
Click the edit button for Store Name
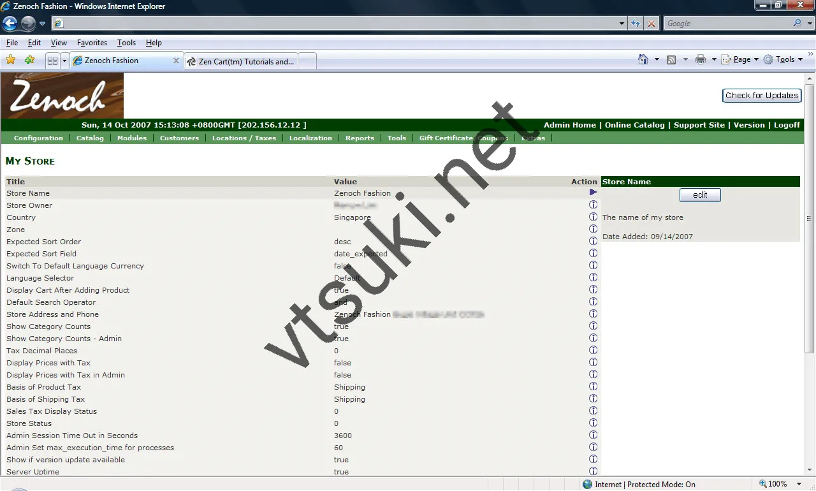click(700, 195)
